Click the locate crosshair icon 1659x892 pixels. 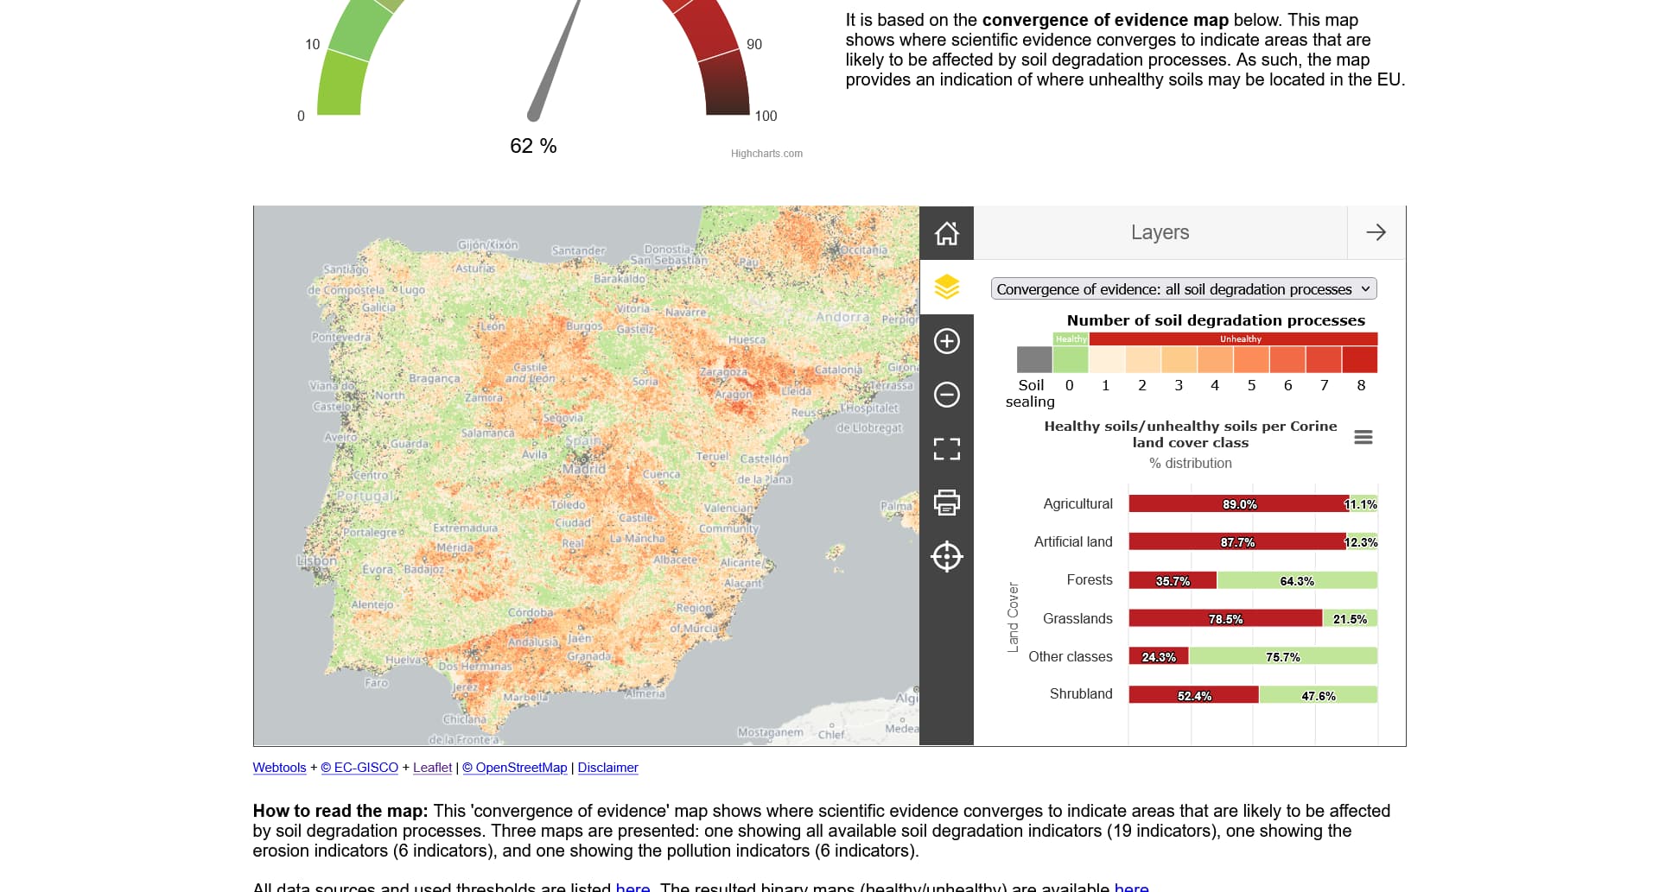pos(946,557)
